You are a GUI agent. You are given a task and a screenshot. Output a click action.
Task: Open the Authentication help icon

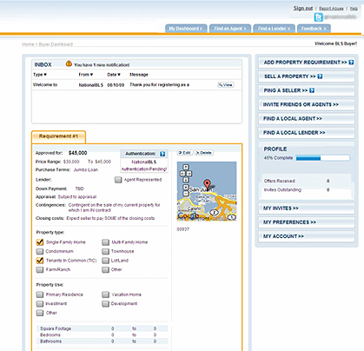[162, 154]
